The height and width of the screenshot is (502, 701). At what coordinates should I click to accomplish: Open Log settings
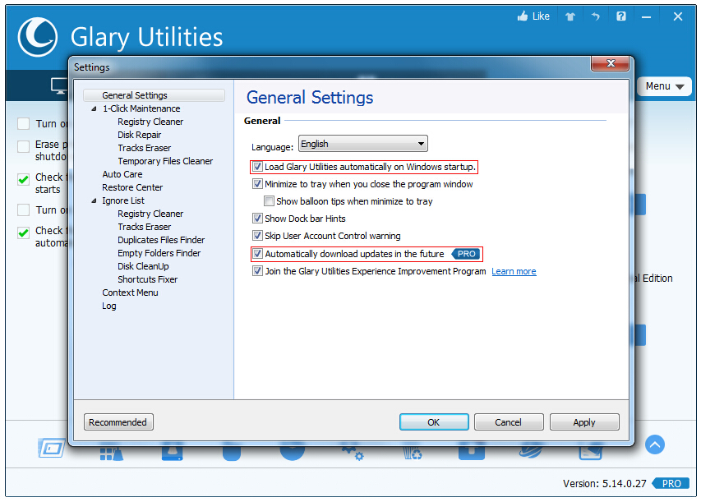pyautogui.click(x=109, y=306)
